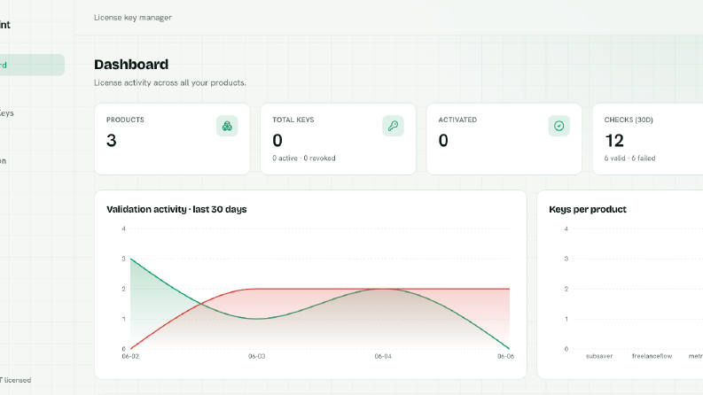703x395 pixels.
Task: Click the '0 active · 0 revoked' text
Action: (x=304, y=159)
